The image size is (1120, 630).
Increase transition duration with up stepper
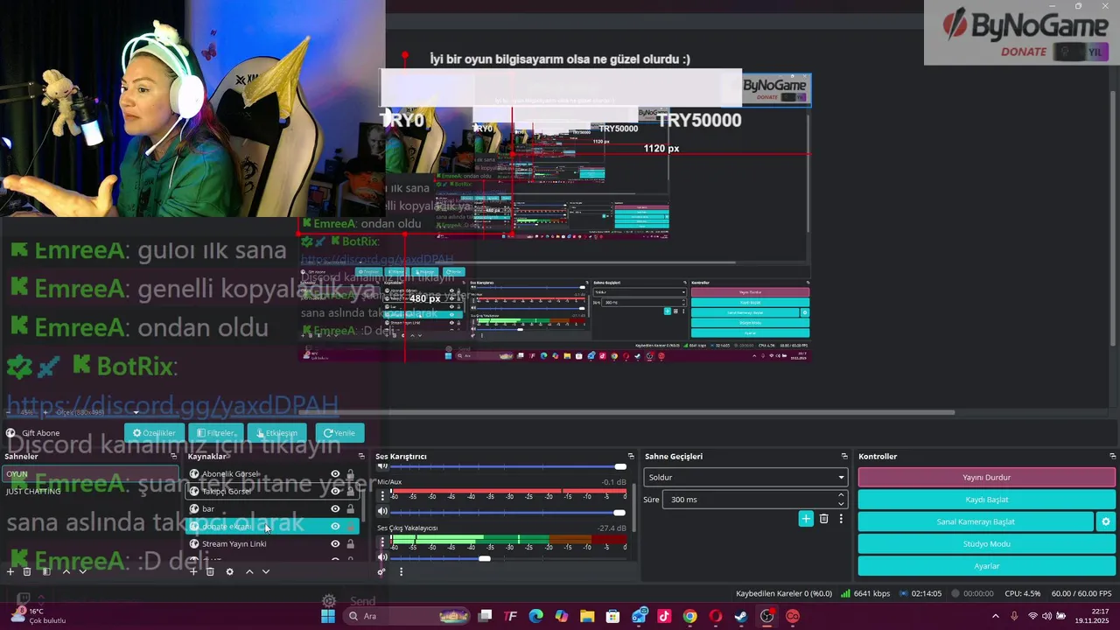(x=841, y=495)
